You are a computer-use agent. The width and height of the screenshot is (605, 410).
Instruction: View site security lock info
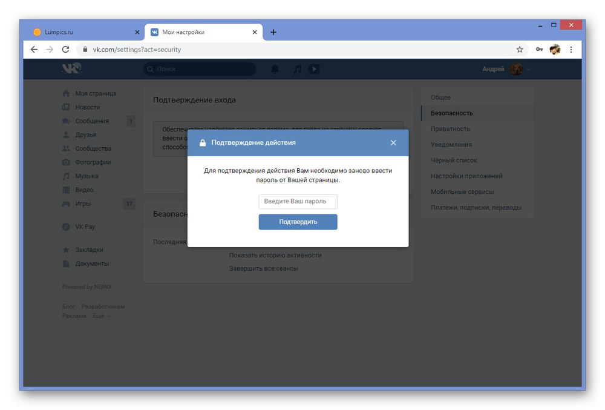[x=85, y=50]
